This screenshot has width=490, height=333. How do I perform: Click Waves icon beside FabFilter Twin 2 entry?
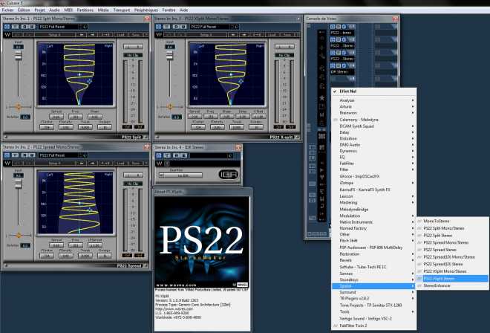coord(336,326)
